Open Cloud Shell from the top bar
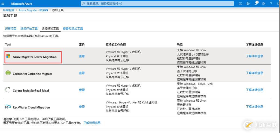Screen dimensions: 280x133 click(x=241, y=4)
